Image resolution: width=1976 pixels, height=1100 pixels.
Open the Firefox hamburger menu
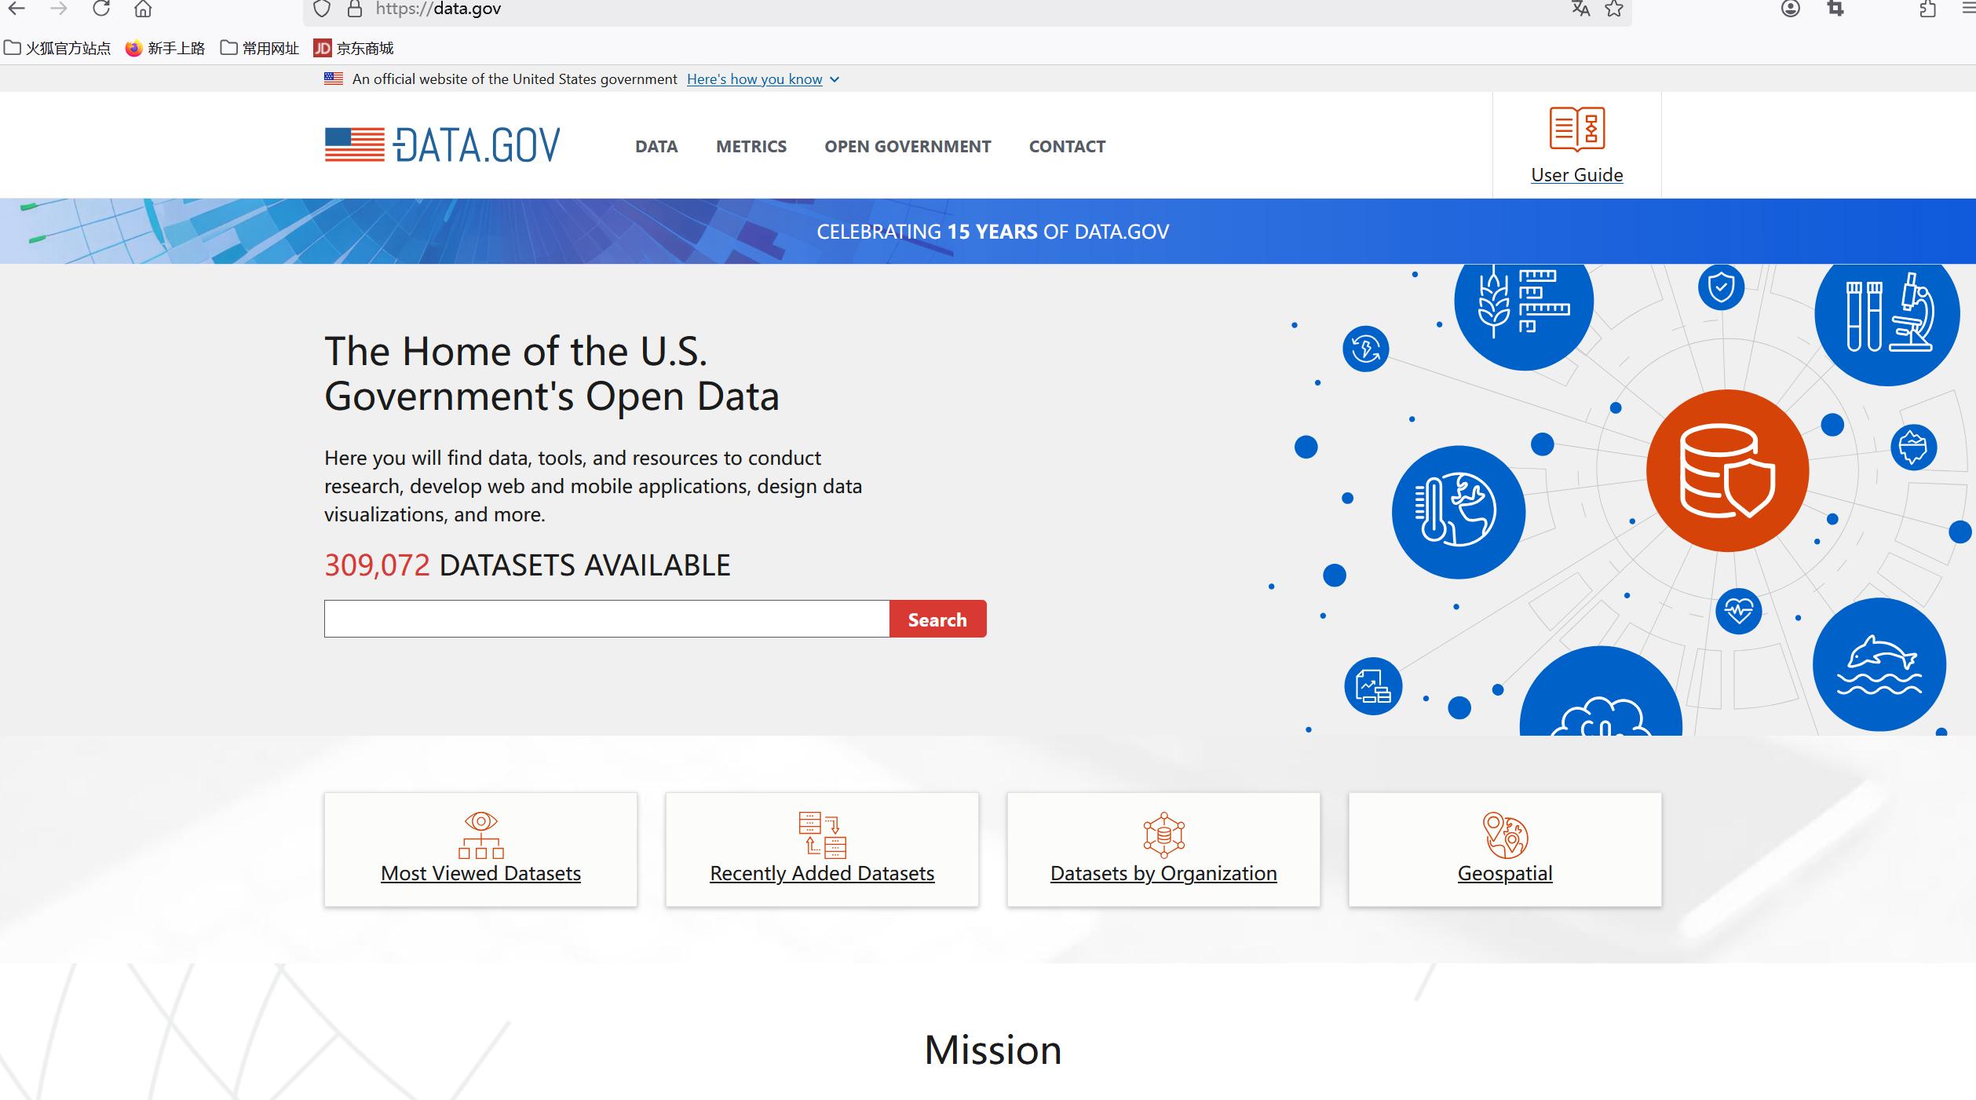pyautogui.click(x=1968, y=9)
